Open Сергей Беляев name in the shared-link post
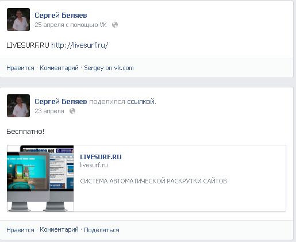The height and width of the screenshot is (242, 296). [61, 102]
